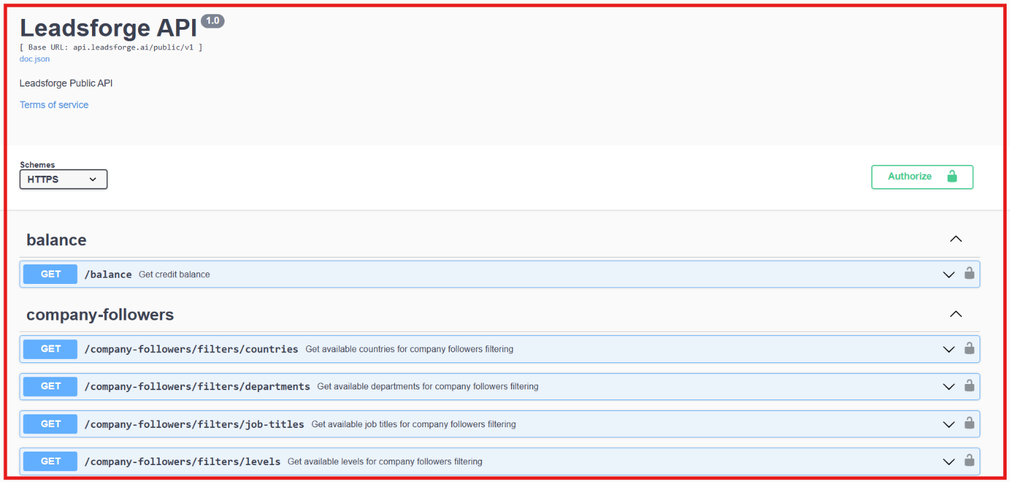Click GET badge of filters/departments endpoint
The height and width of the screenshot is (482, 1010).
click(51, 386)
